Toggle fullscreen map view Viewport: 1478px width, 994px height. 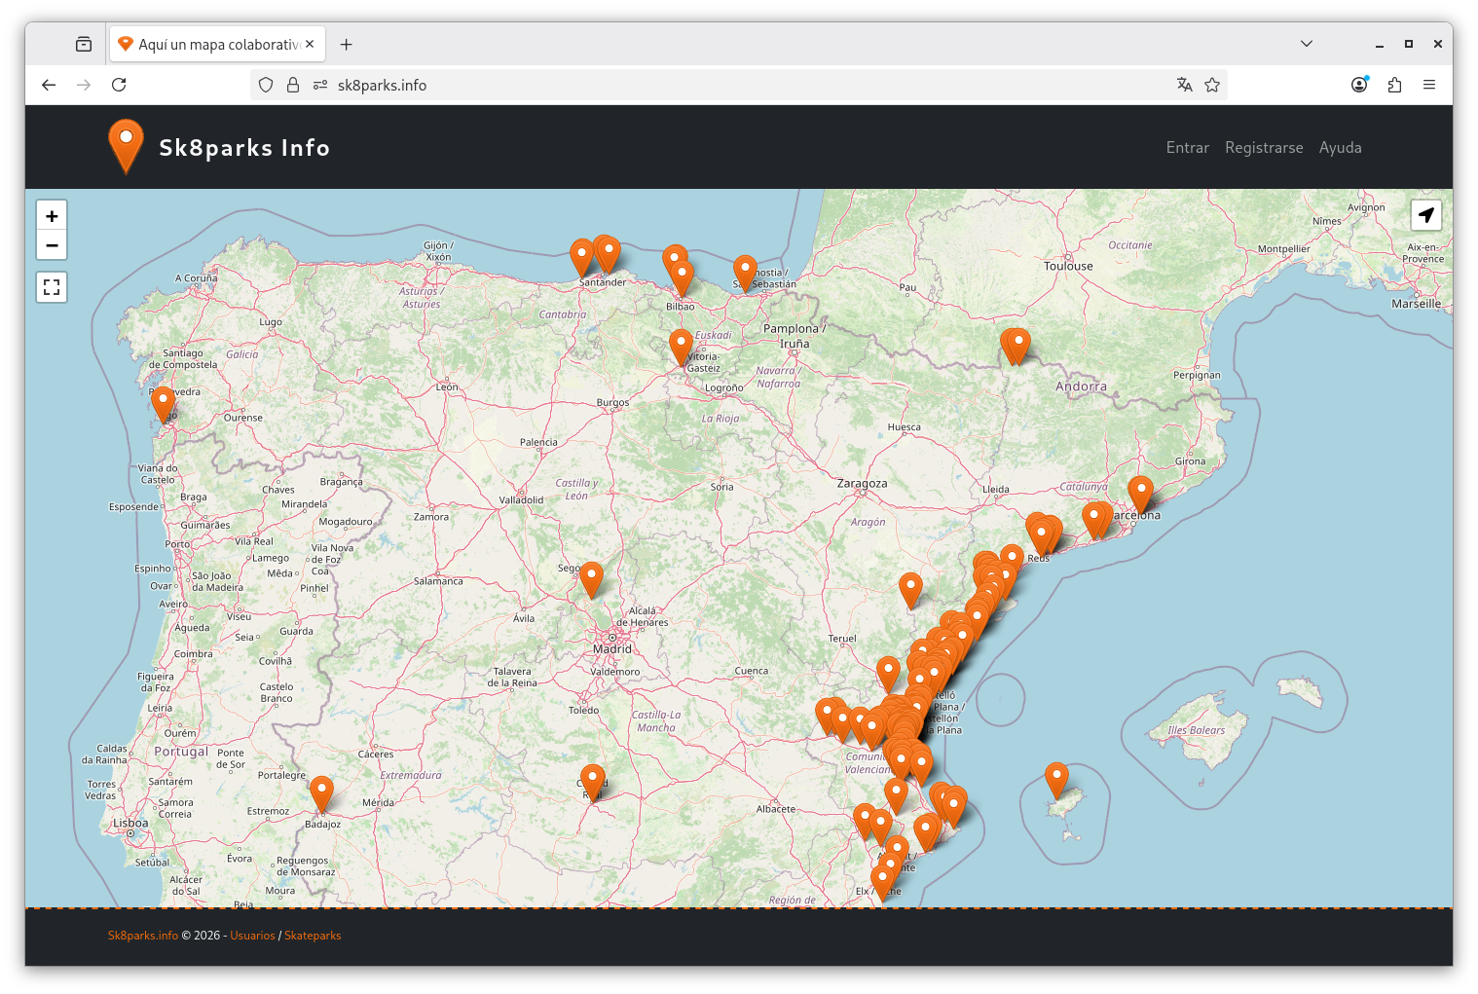[x=52, y=287]
